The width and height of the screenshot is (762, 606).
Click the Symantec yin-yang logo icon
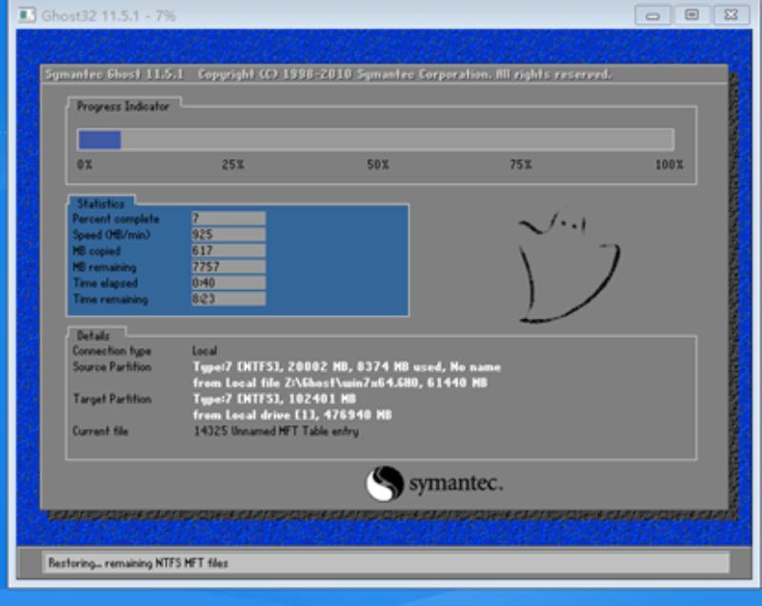(x=385, y=483)
